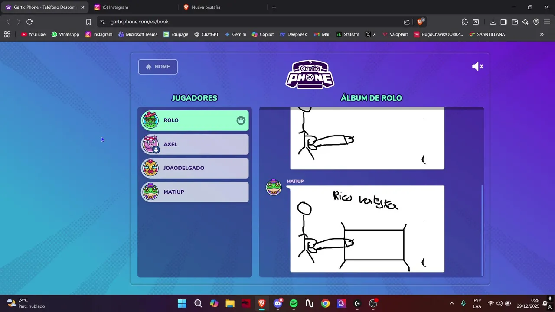Select player MATIUP in the list
This screenshot has width=555, height=312.
point(195,192)
